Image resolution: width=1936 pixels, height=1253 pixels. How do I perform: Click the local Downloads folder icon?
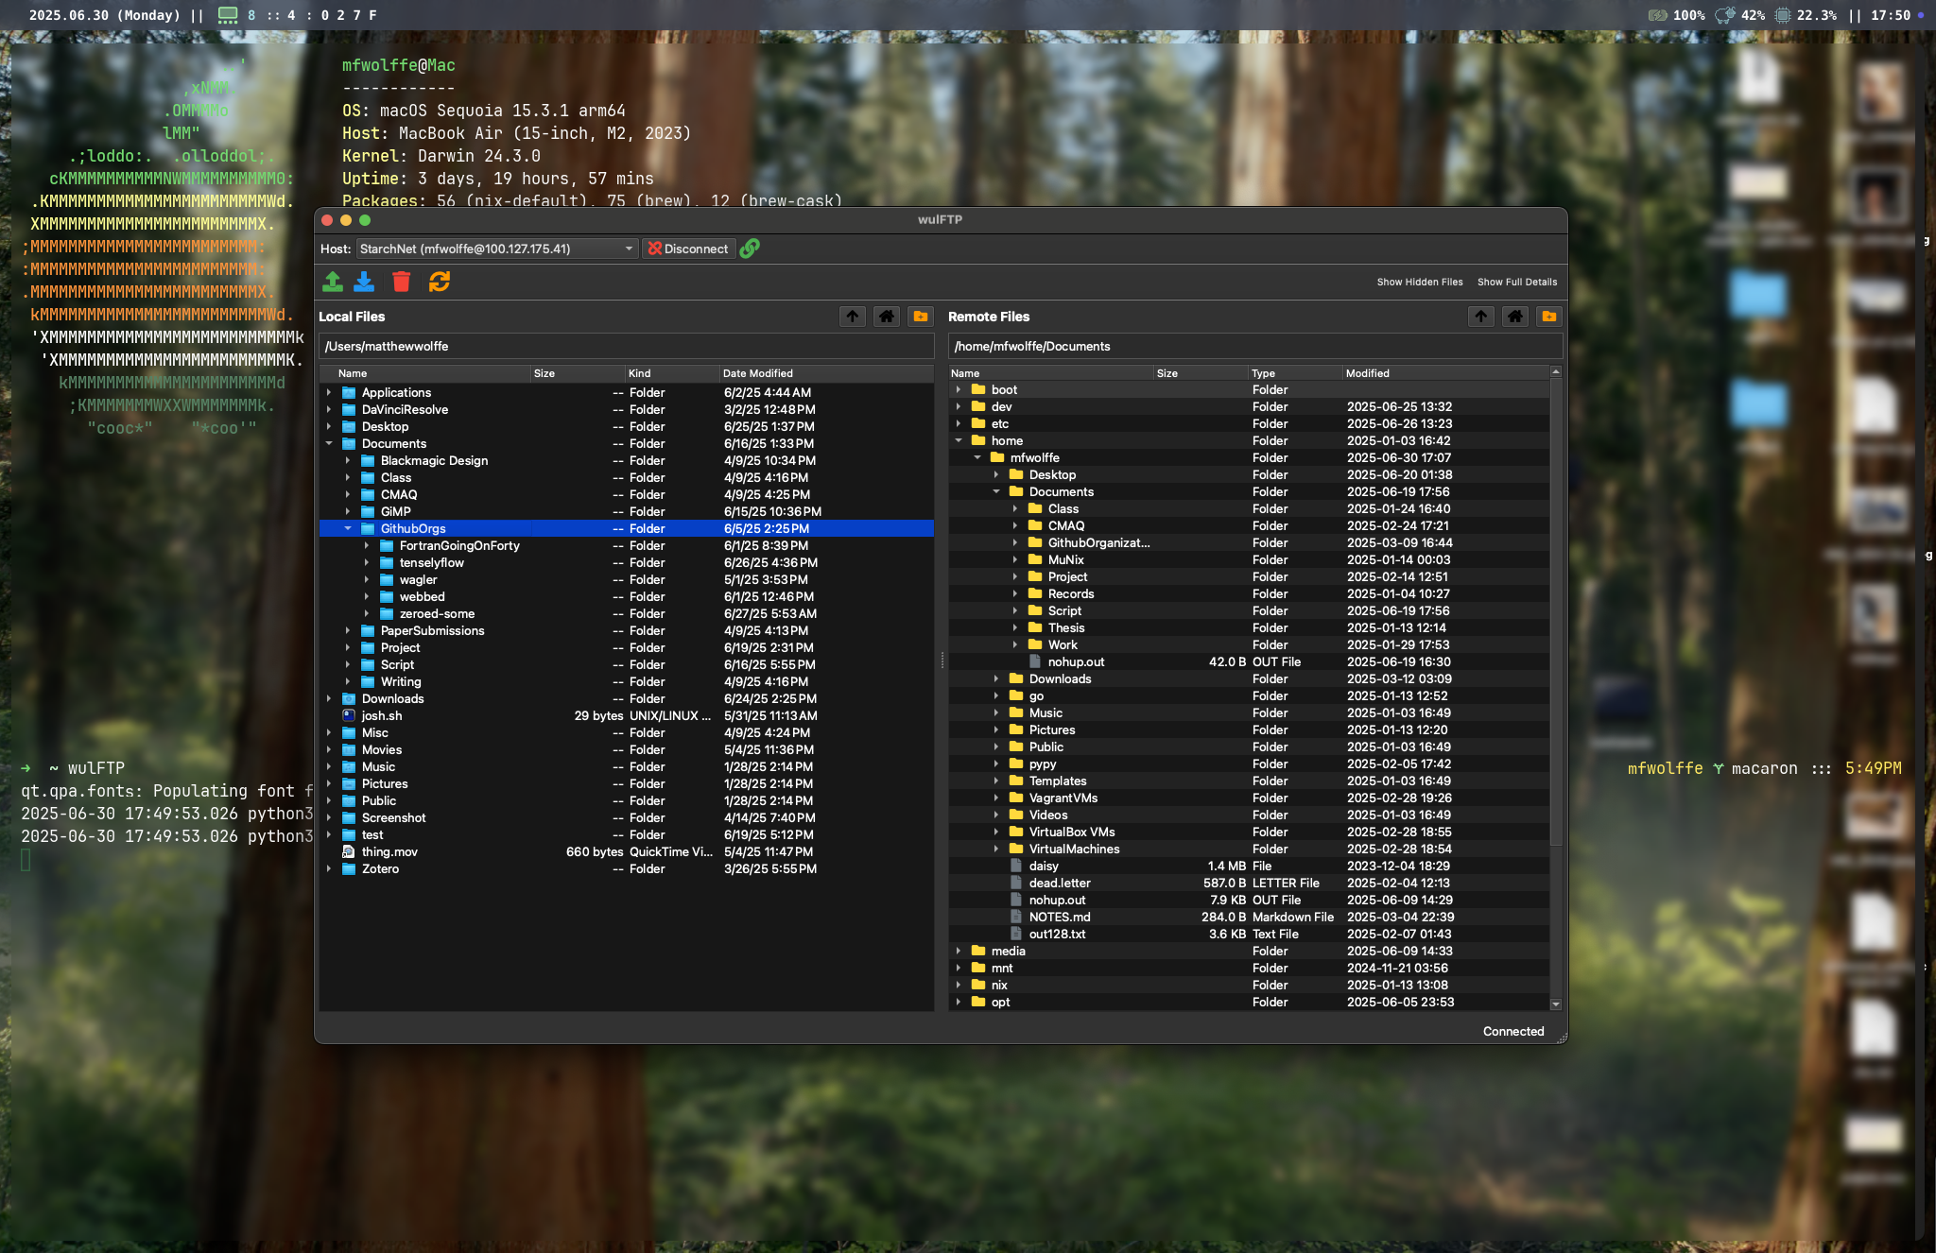(349, 698)
